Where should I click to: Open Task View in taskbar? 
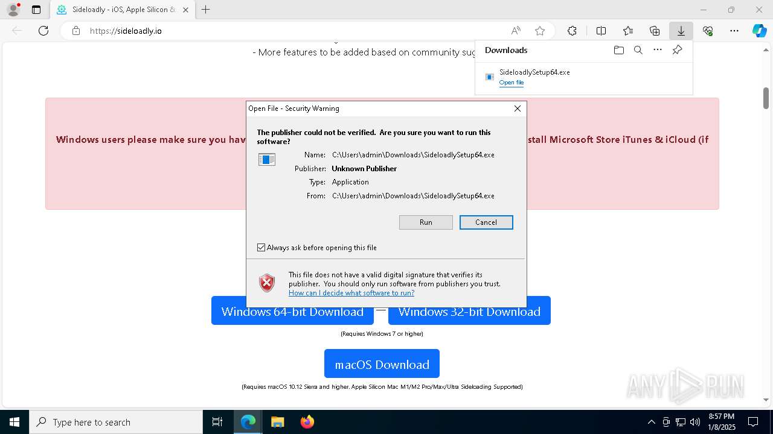(217, 422)
